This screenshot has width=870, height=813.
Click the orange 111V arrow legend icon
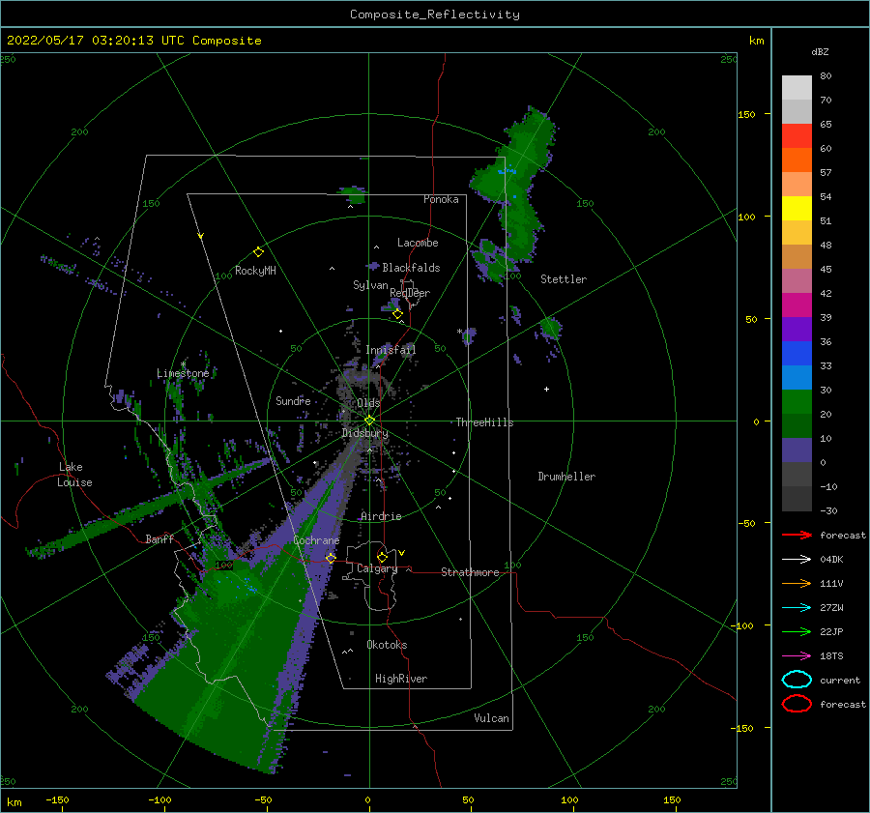[x=797, y=583]
